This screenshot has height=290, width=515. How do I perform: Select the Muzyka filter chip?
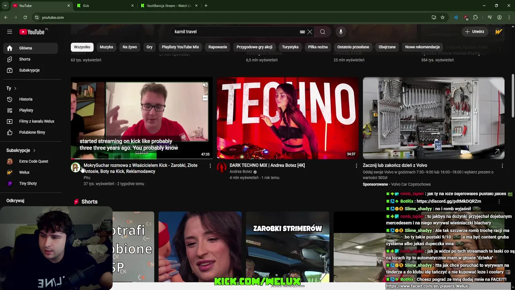106,47
